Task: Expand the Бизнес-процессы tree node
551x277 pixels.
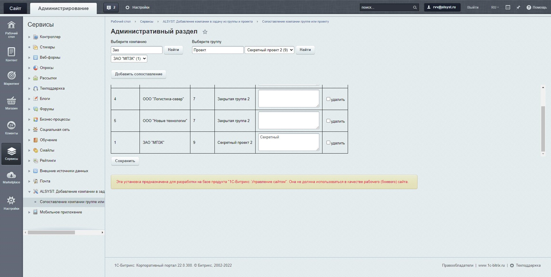Action: [29, 119]
